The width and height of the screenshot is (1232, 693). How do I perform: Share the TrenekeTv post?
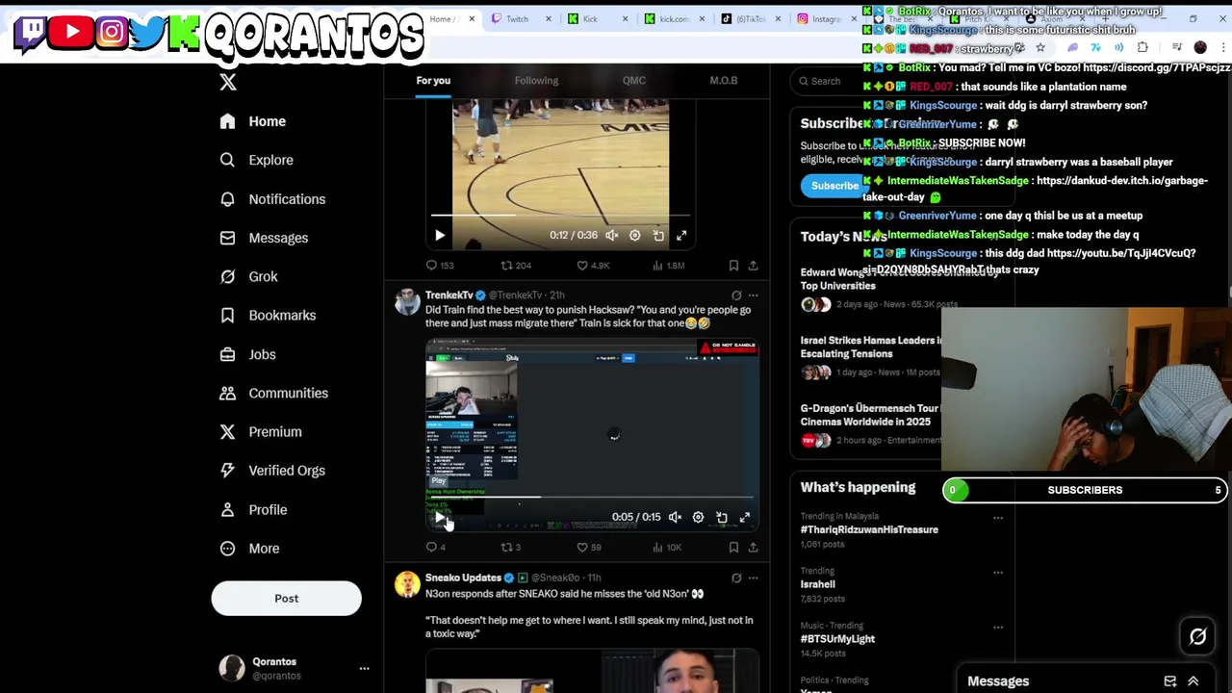(x=753, y=548)
